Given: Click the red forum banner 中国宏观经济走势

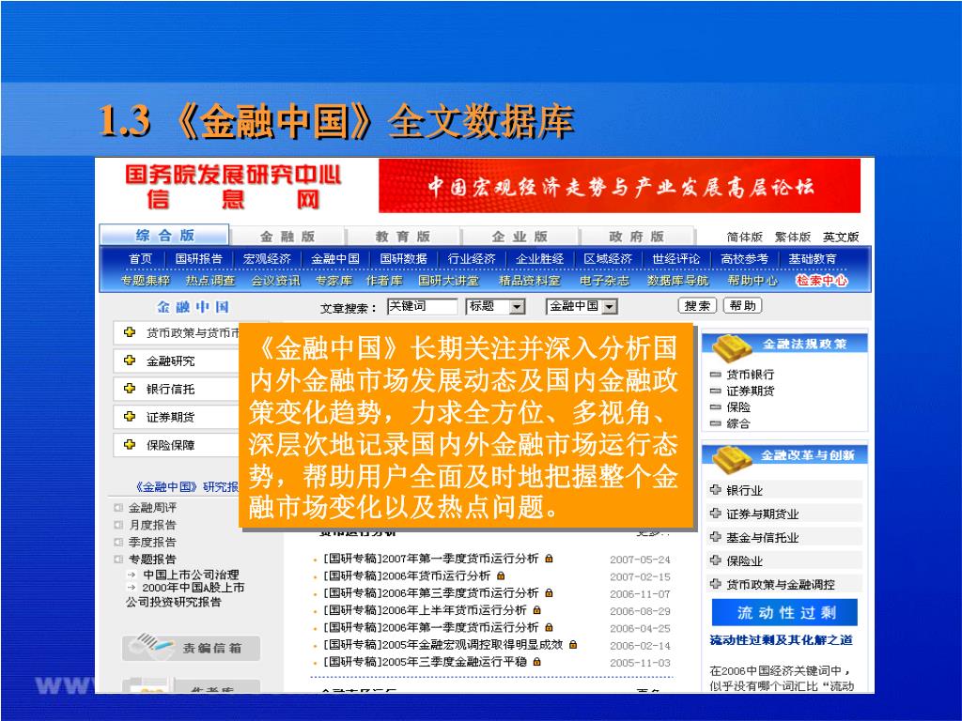Looking at the screenshot, I should pyautogui.click(x=620, y=186).
